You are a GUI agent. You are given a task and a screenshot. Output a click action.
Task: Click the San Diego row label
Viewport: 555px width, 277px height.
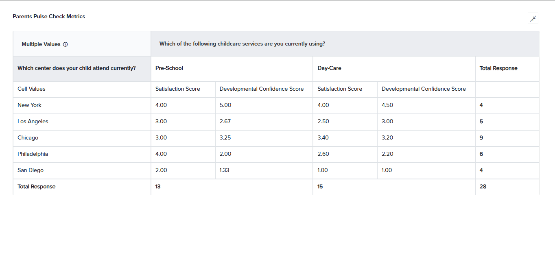(31, 170)
